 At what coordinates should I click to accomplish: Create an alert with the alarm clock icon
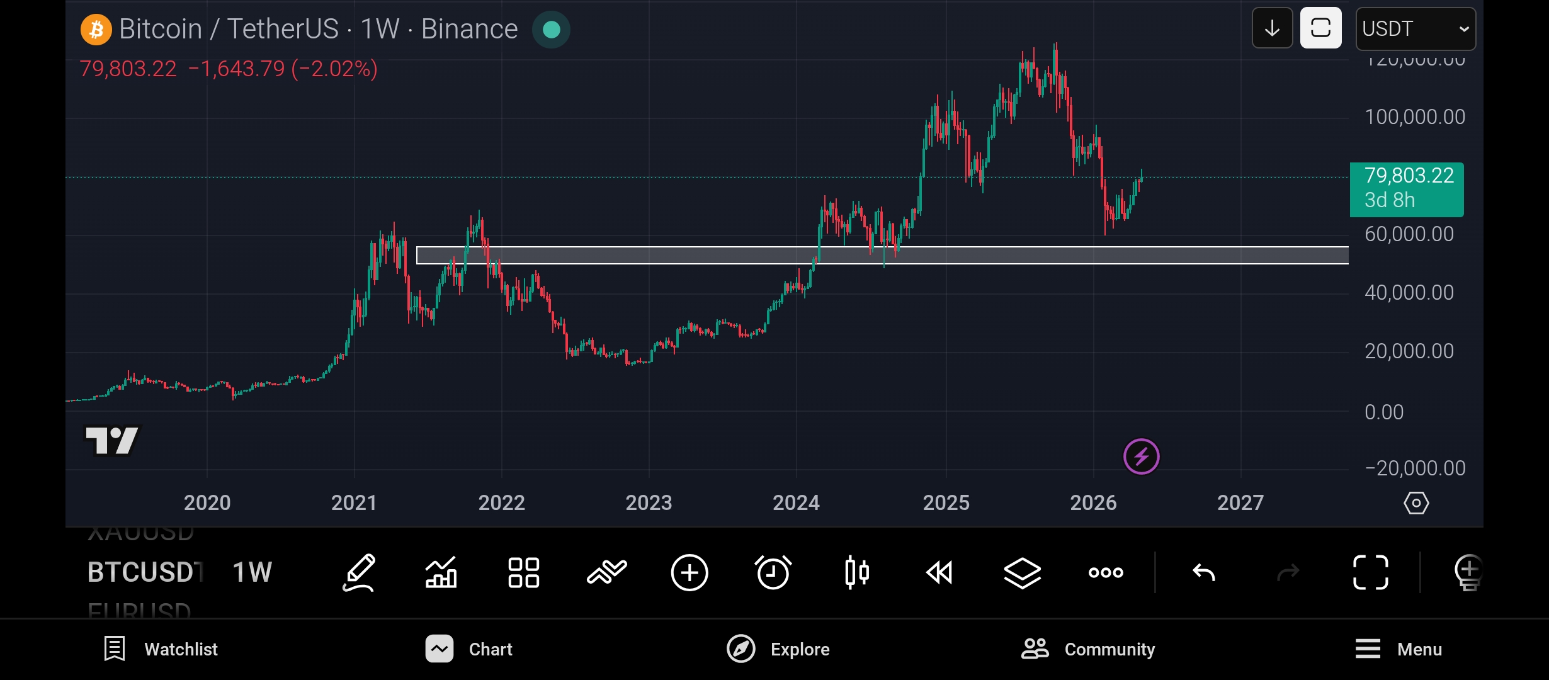(773, 573)
